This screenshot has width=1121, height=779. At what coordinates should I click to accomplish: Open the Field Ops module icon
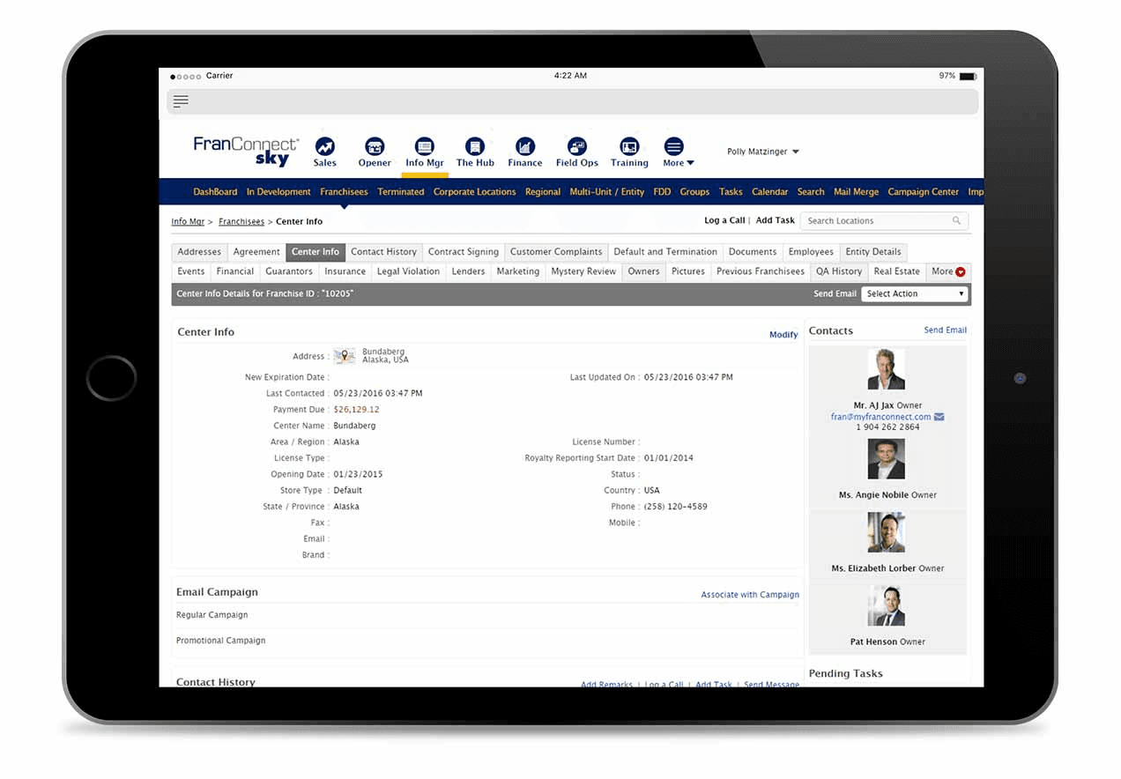click(577, 147)
